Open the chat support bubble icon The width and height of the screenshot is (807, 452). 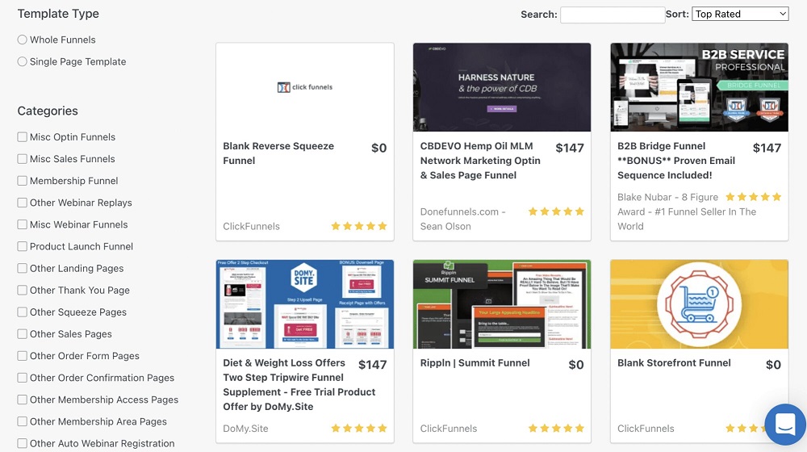point(785,425)
